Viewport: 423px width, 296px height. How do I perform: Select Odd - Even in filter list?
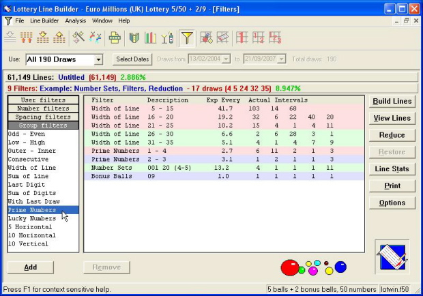coord(44,134)
